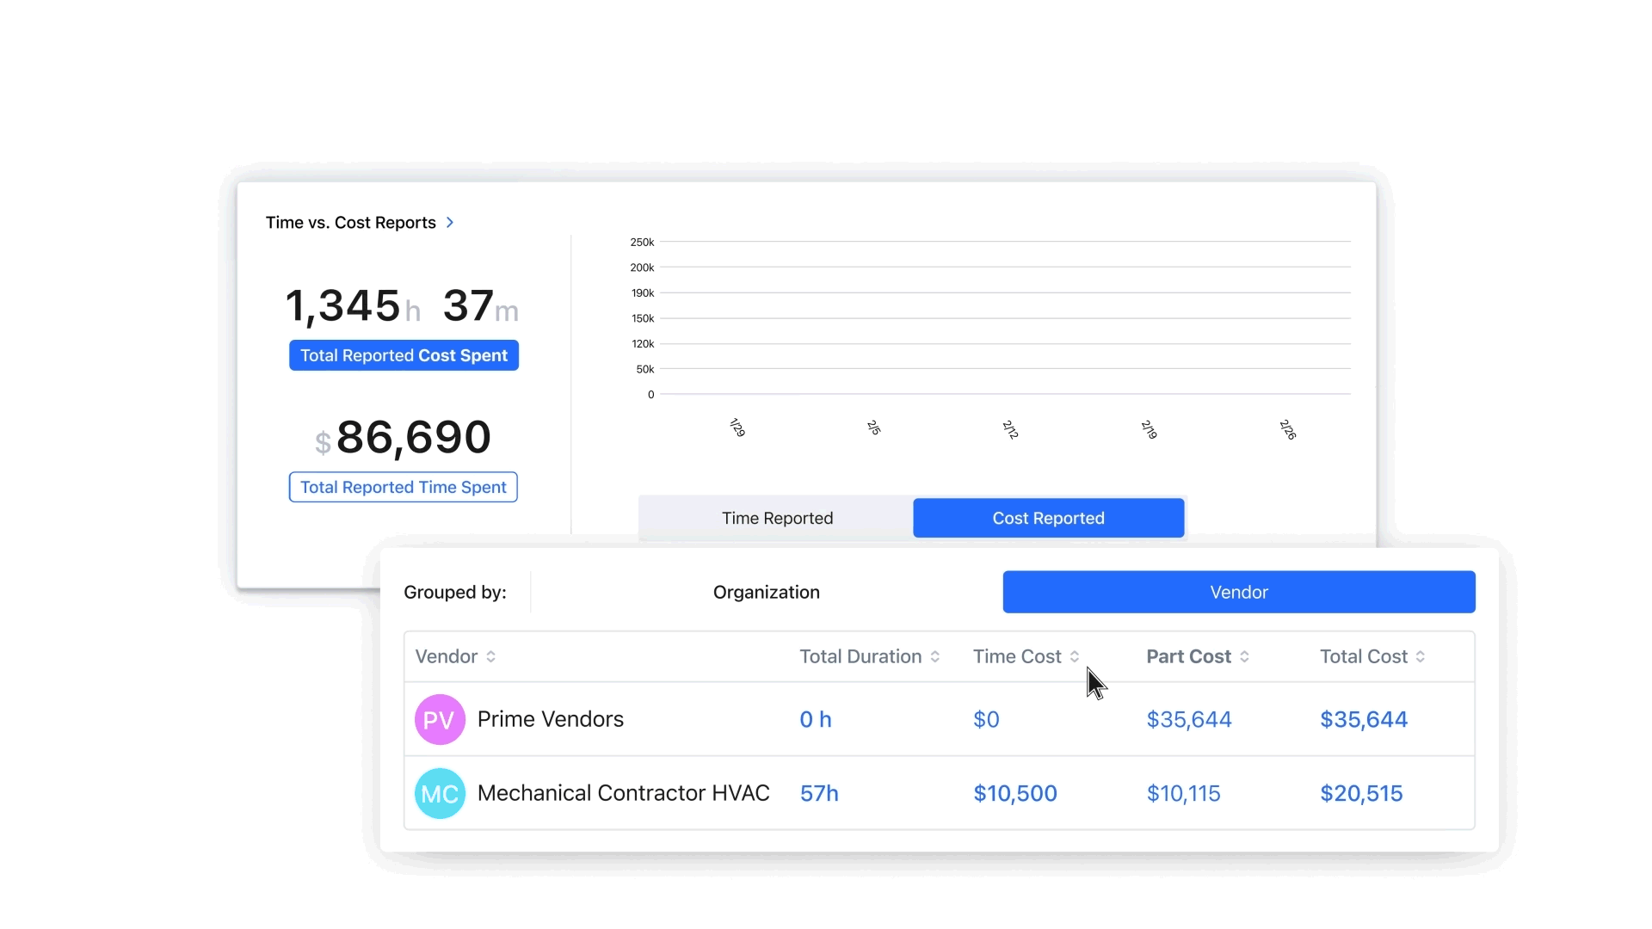Click the Prime Vendors PV avatar icon
Screen dimensions: 1652x929
[439, 719]
